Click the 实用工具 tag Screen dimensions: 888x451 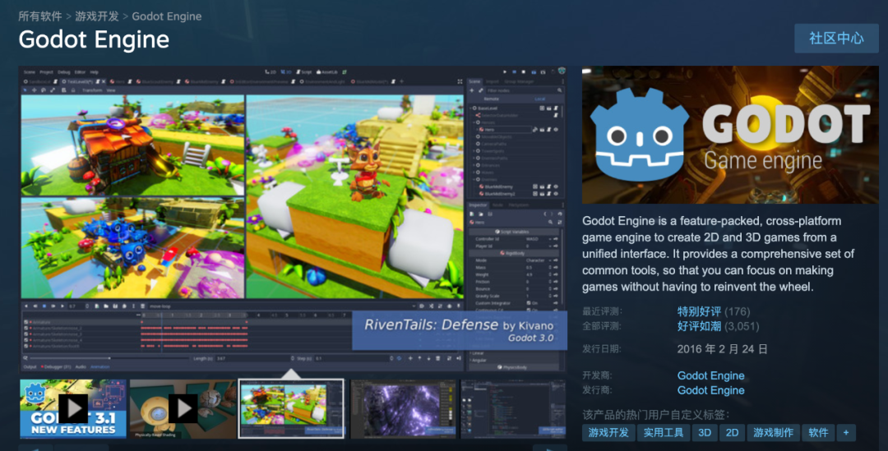coord(664,433)
